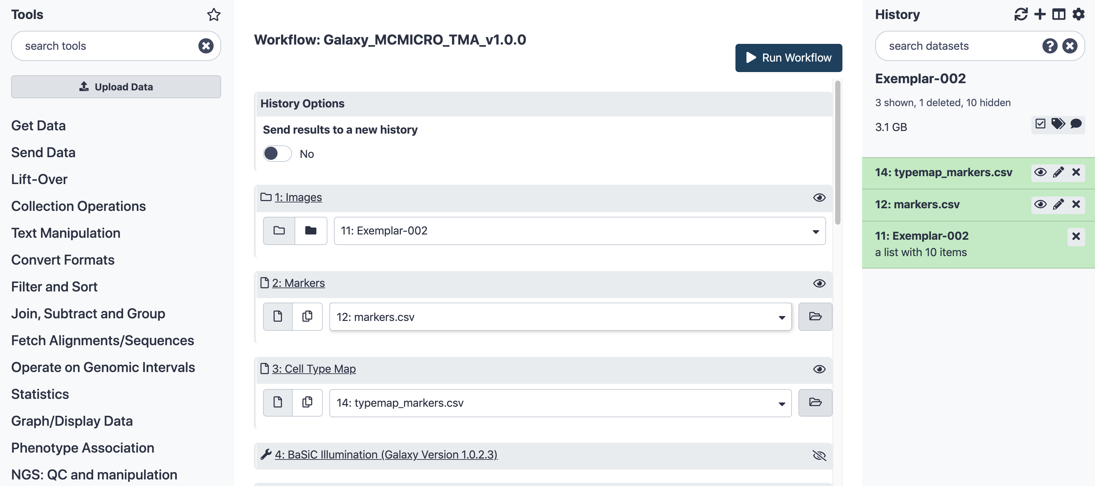The height and width of the screenshot is (486, 1095).
Task: Open the 12: markers.csv dropdown
Action: tap(560, 317)
